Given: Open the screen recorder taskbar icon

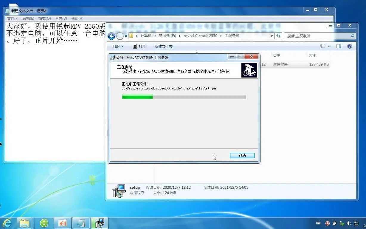Looking at the screenshot, I should pyautogui.click(x=62, y=223).
